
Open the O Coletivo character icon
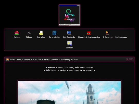[x=108, y=33]
